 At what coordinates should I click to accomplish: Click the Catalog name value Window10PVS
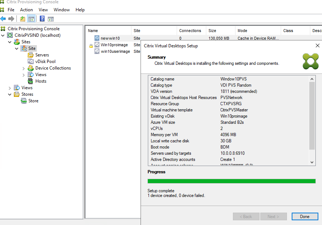coord(234,79)
